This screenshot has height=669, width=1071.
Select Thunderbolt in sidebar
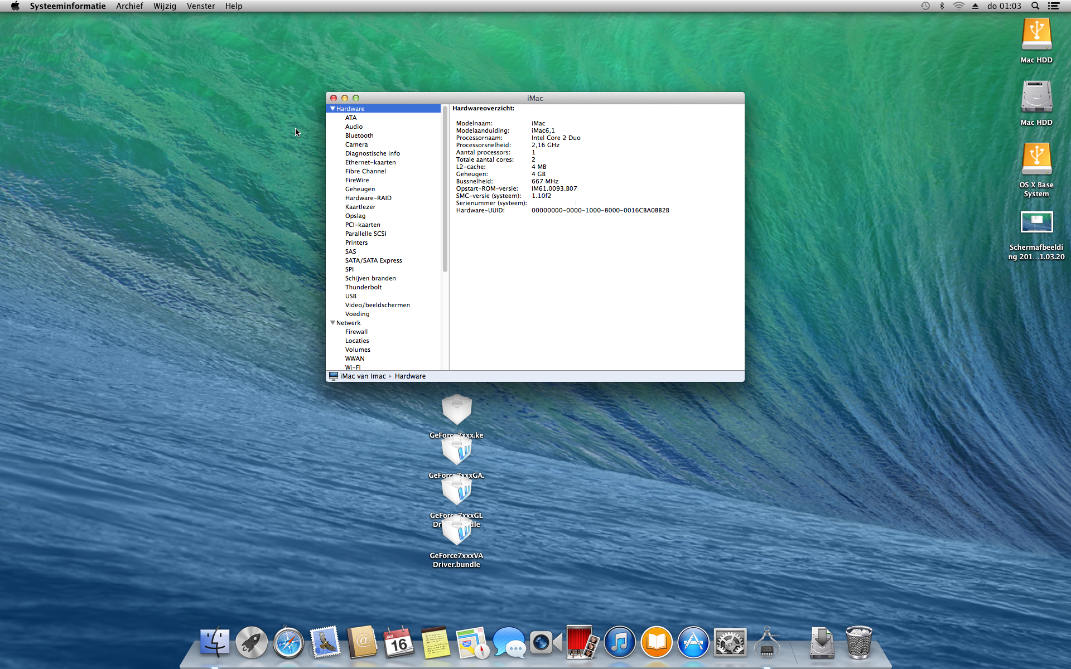[363, 287]
